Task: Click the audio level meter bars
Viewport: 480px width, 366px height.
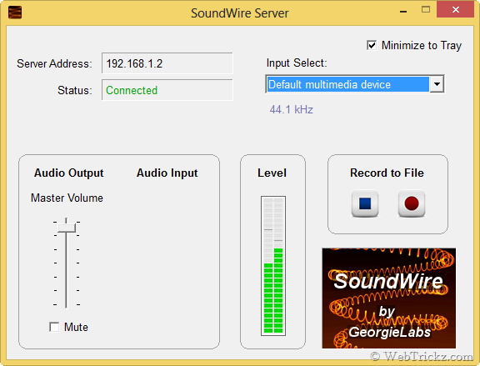Action: tap(273, 266)
